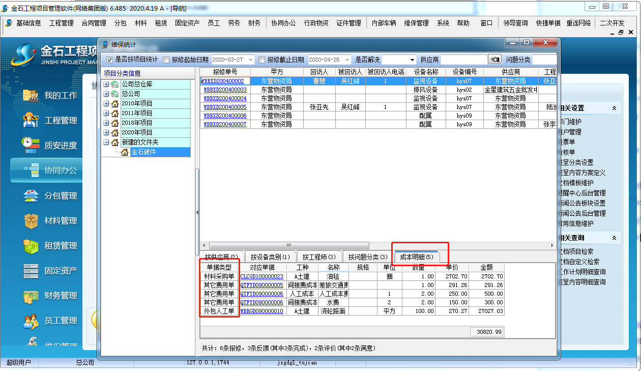This screenshot has height=371, width=641.
Task: Click the supplier lookup icon beside 供应商 field
Action: (493, 59)
